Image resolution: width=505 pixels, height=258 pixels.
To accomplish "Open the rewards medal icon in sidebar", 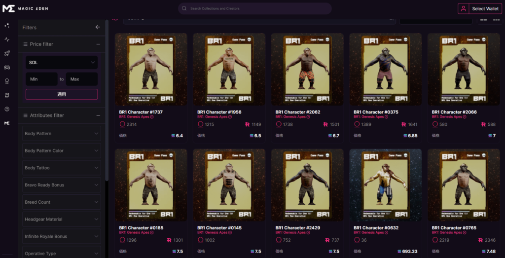I will [7, 81].
